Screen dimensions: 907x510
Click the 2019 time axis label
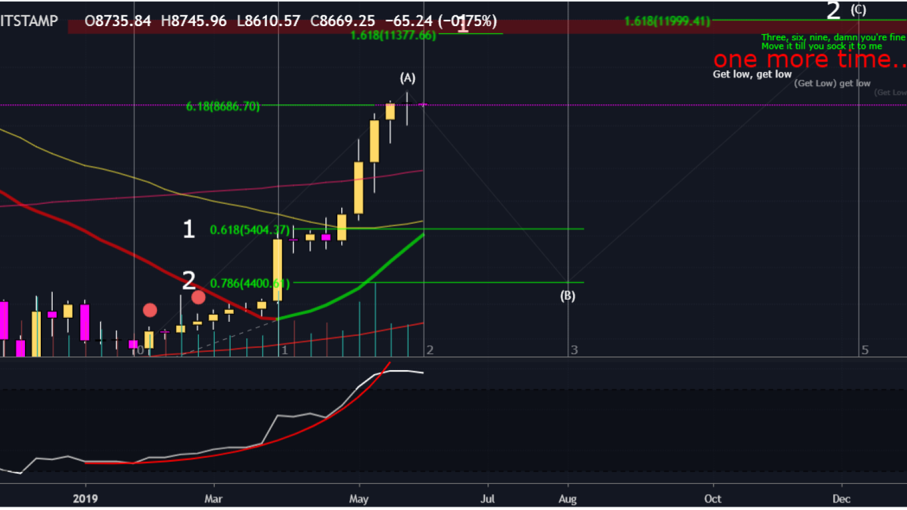point(86,499)
